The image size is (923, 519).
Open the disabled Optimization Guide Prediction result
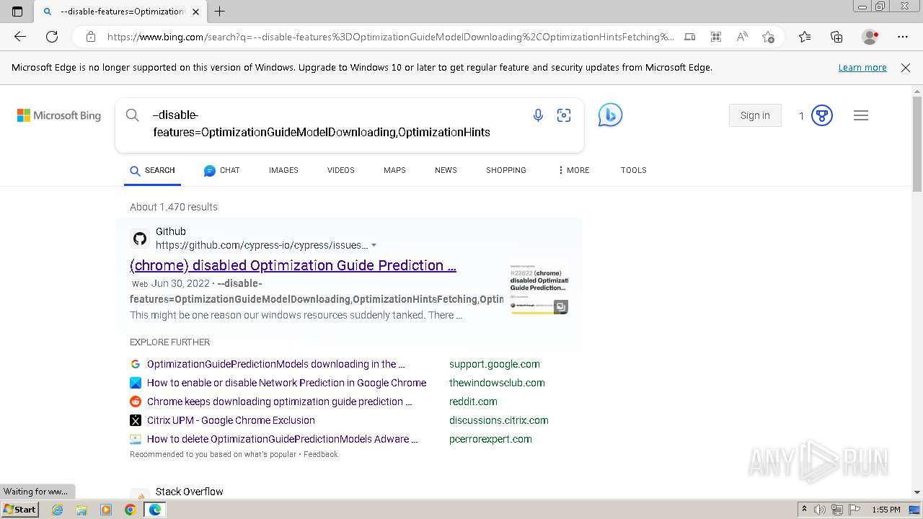pyautogui.click(x=293, y=265)
